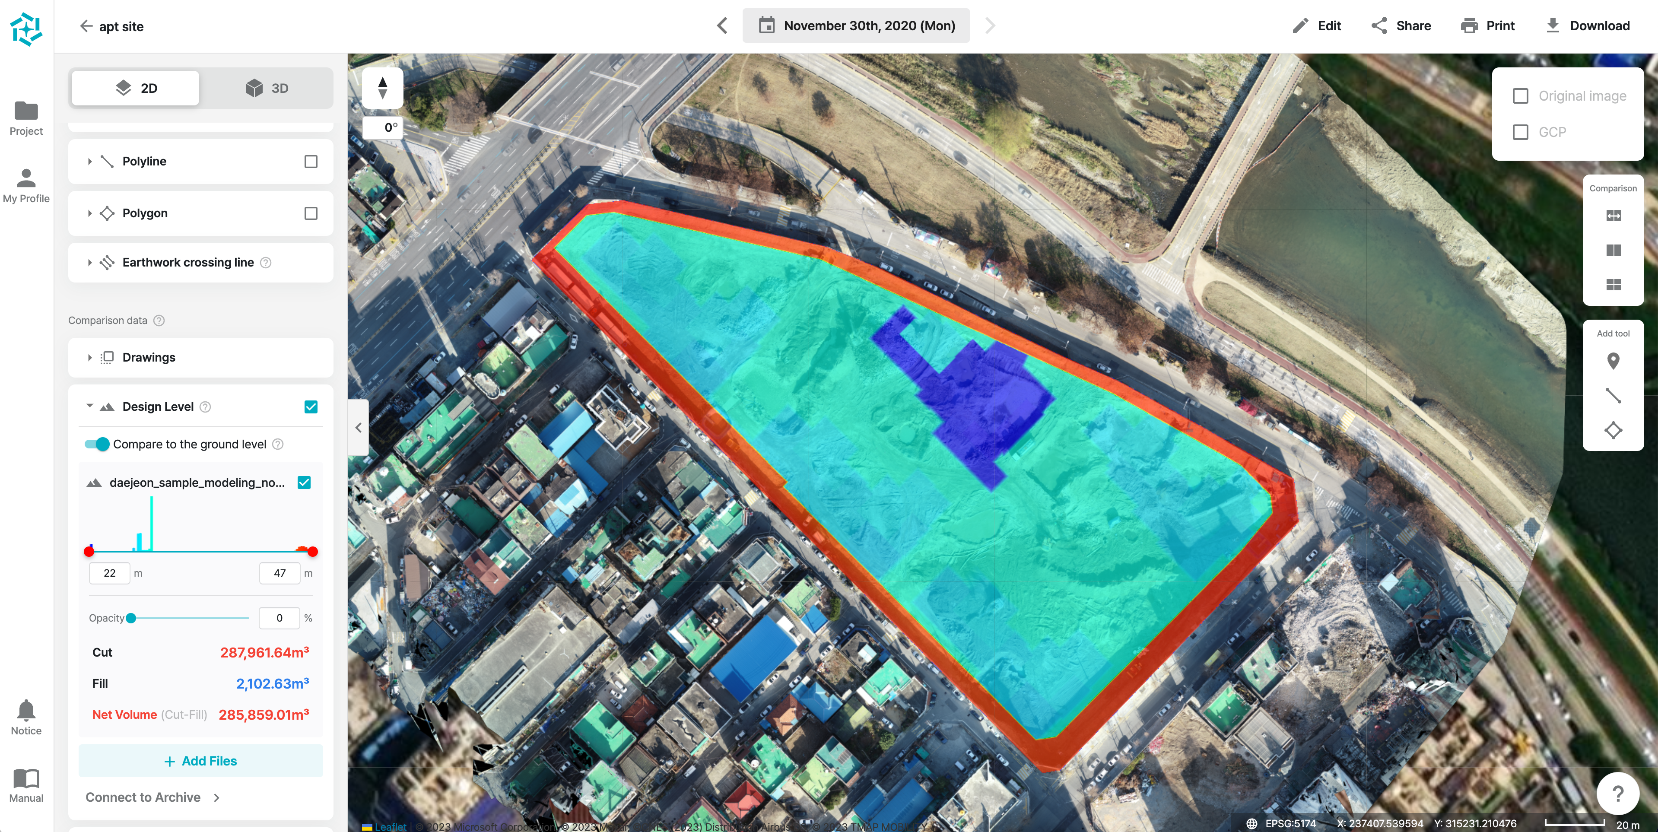Click the Share button
Viewport: 1658px width, 832px height.
point(1401,26)
